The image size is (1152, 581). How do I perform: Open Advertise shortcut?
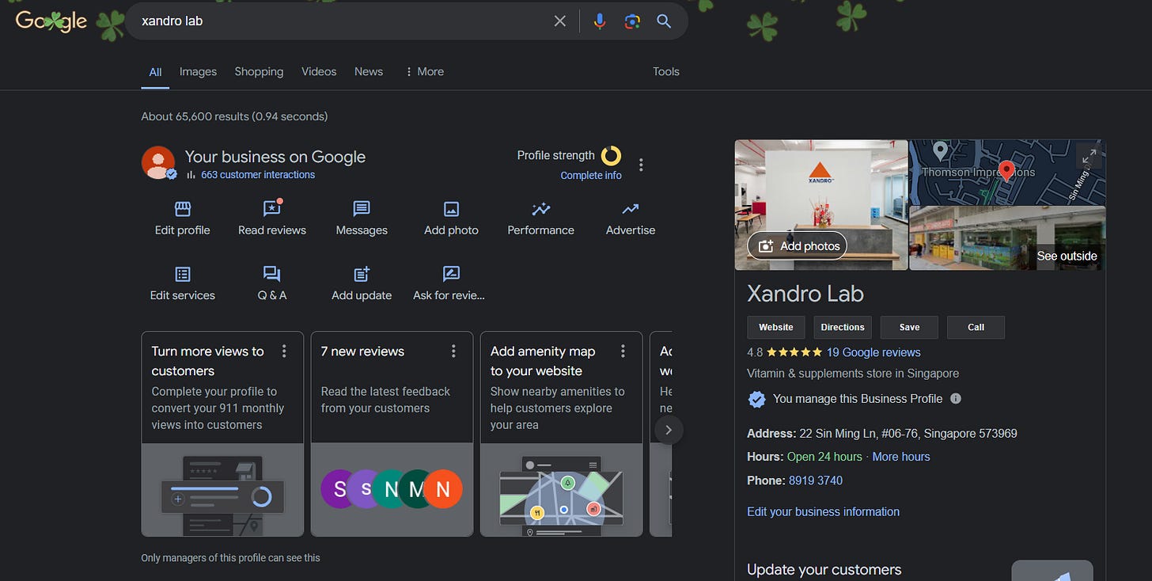click(x=631, y=219)
